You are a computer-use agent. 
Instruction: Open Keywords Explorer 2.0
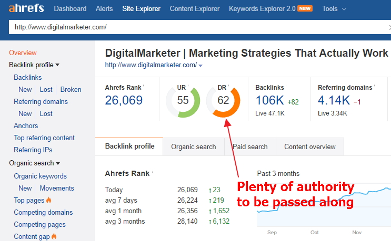click(262, 9)
